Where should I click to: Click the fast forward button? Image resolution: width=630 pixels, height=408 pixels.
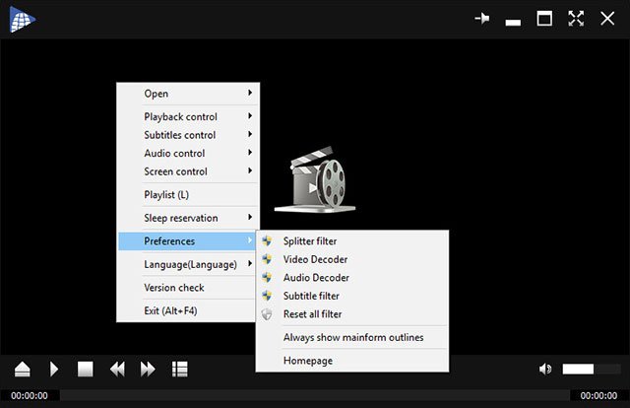148,369
